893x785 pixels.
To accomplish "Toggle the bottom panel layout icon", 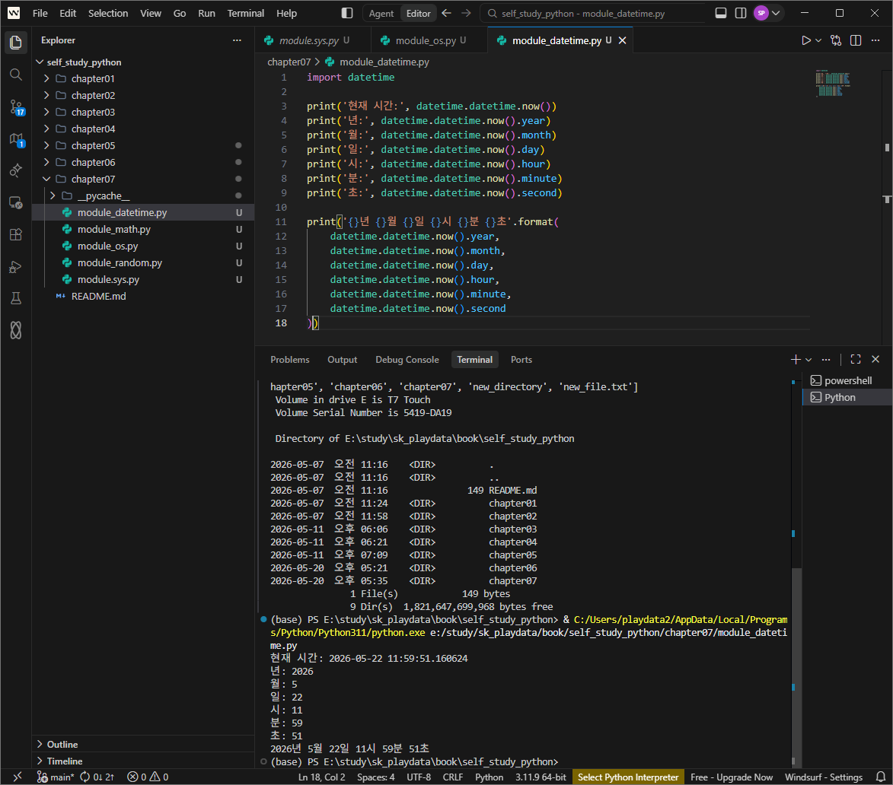I will (720, 13).
